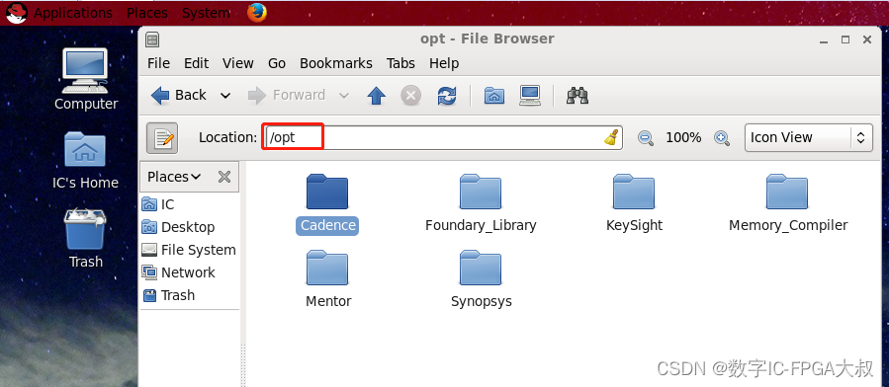Launch Firefox from the top panel
Viewport: 889px width, 387px height.
point(257,13)
